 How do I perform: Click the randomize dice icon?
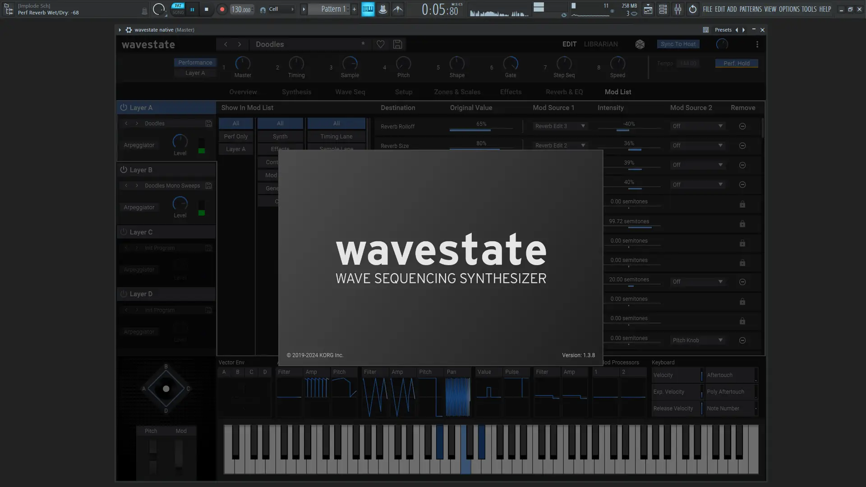pos(640,44)
